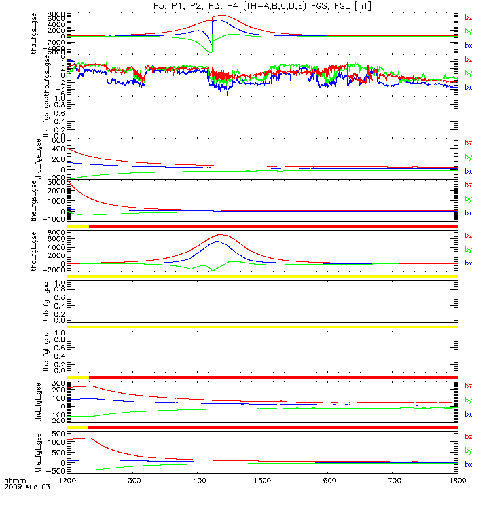
Task: Click the hhmm time format label
Action: 14,481
